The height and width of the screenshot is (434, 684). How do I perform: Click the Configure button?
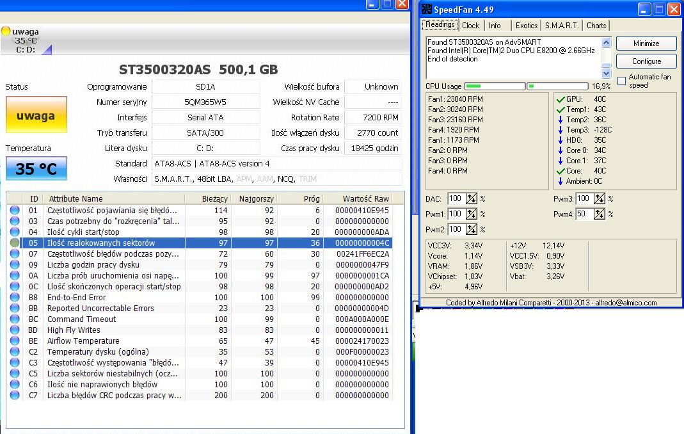[x=646, y=61]
